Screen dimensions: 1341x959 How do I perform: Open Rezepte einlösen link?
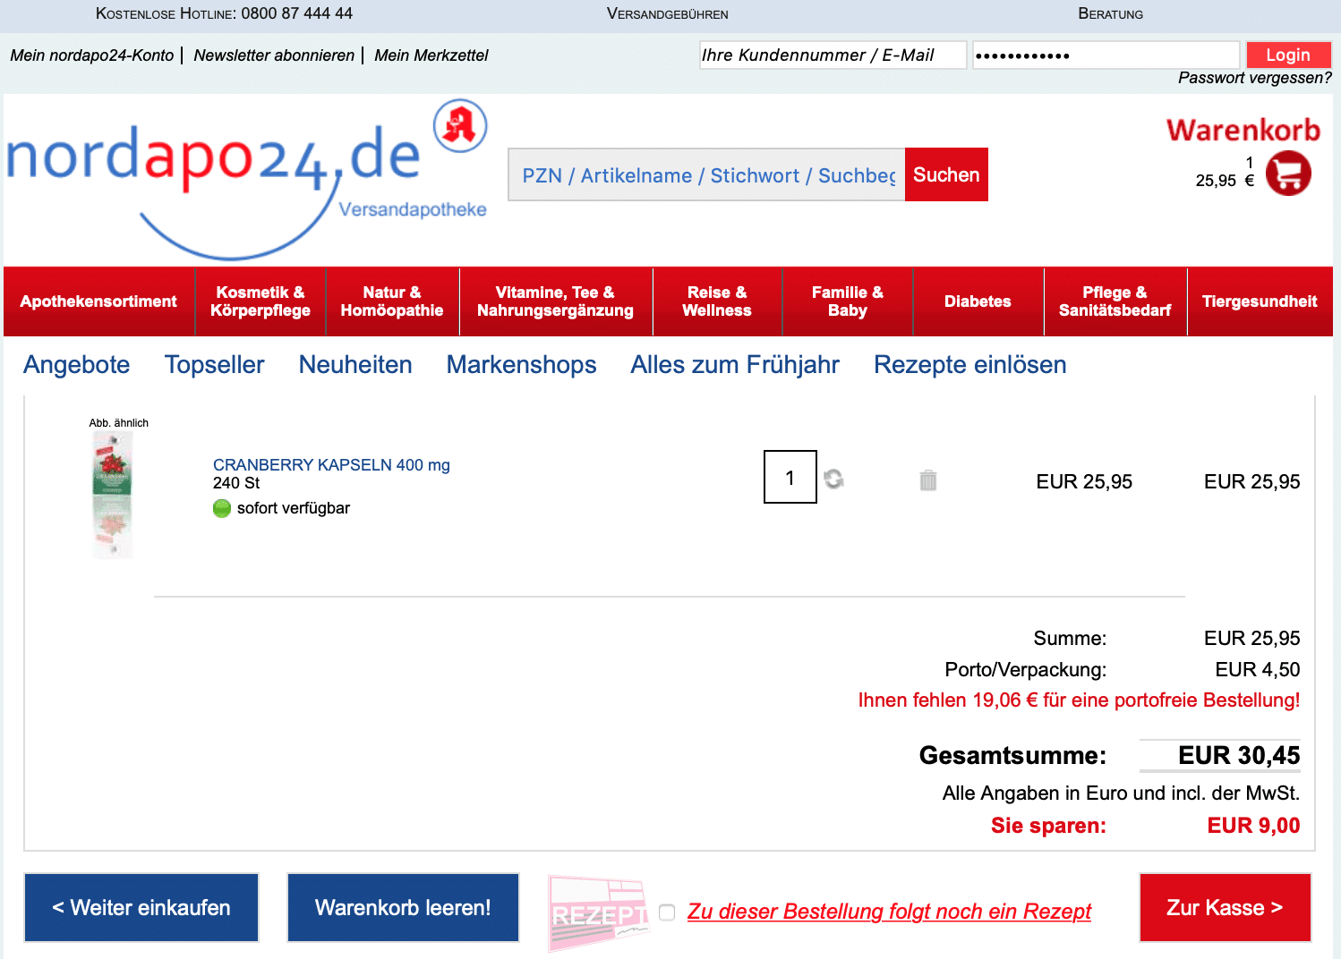(970, 365)
